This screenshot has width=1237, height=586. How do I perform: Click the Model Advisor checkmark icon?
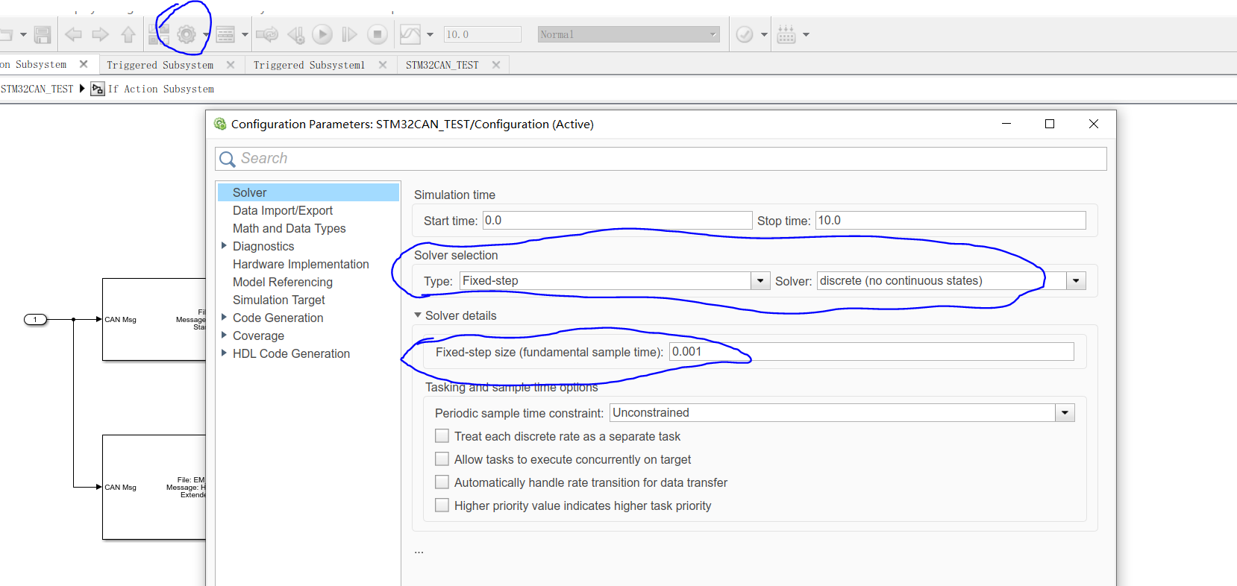[x=745, y=34]
